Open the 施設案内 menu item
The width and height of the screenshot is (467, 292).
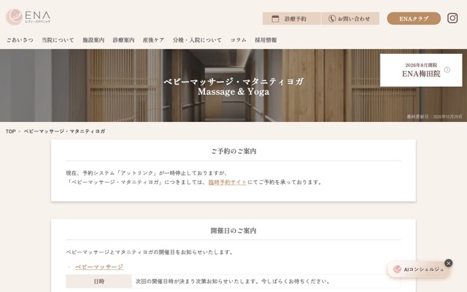93,40
